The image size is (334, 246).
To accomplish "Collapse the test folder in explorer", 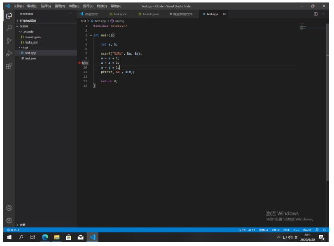I will (x=25, y=48).
